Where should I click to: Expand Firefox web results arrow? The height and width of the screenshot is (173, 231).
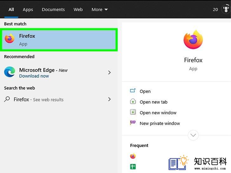pyautogui.click(x=109, y=99)
